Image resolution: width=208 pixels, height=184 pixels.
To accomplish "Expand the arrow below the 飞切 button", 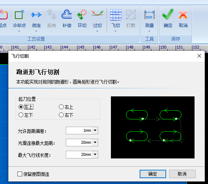I will click(115, 31).
